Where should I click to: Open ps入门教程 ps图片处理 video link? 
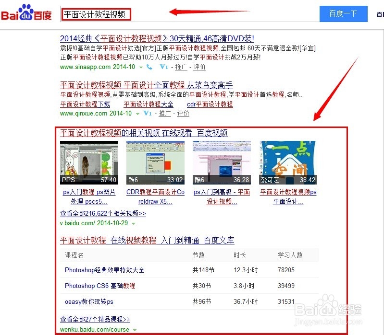pyautogui.click(x=89, y=197)
